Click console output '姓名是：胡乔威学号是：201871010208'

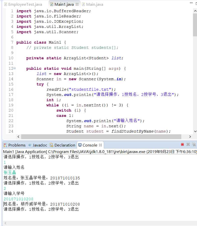click(42, 204)
